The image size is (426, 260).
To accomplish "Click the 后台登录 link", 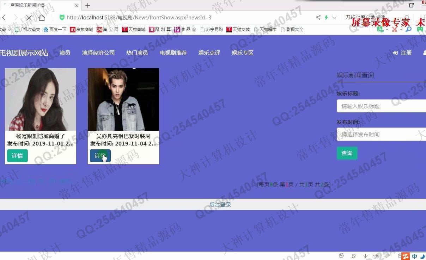I will pos(220,204).
